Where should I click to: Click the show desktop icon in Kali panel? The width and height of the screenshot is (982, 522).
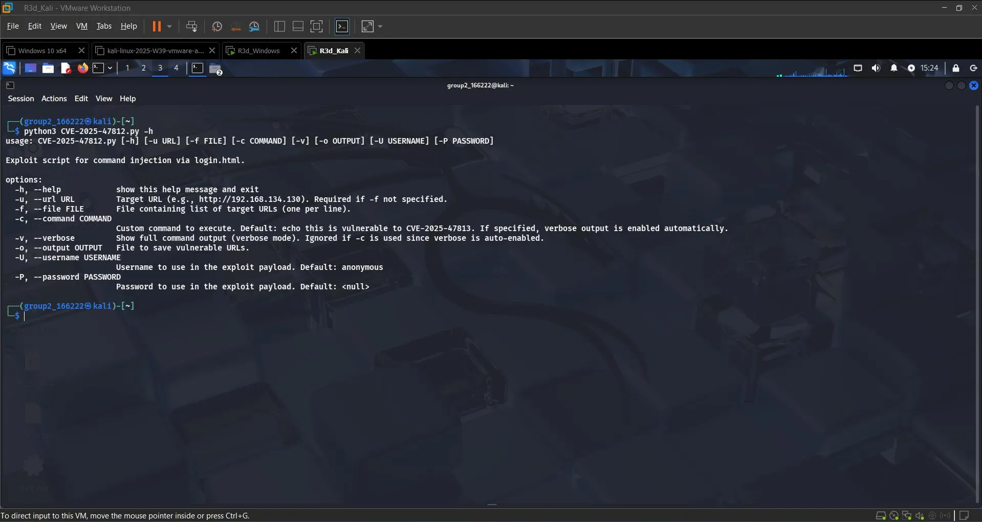[x=31, y=68]
